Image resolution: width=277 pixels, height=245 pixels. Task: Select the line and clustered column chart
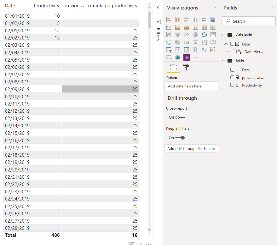[204, 27]
